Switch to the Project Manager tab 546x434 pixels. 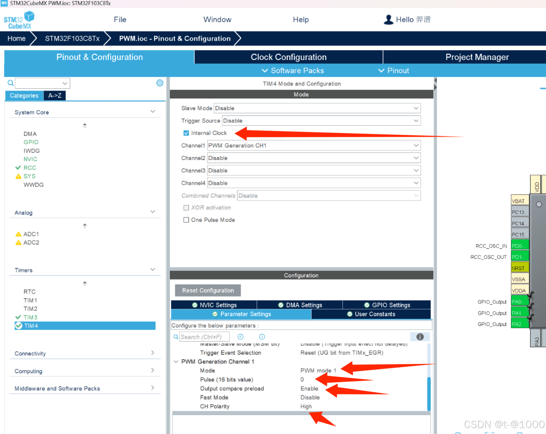click(477, 57)
